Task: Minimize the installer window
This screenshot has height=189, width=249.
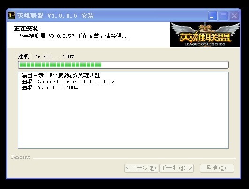Action: [x=212, y=15]
